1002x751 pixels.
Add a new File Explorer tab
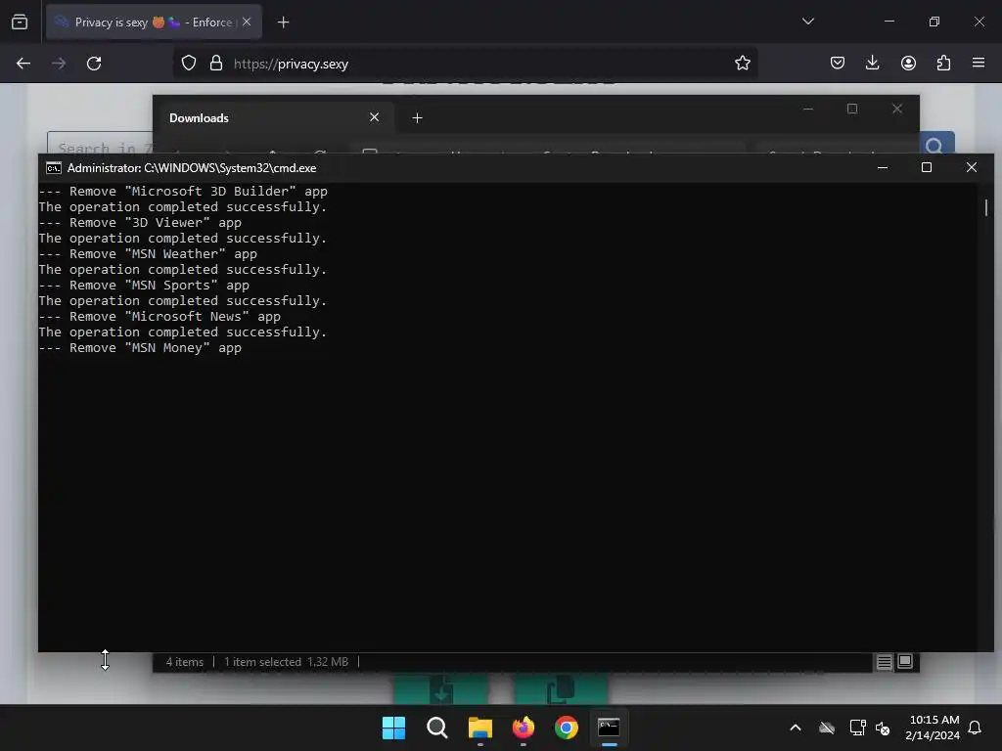pyautogui.click(x=417, y=118)
